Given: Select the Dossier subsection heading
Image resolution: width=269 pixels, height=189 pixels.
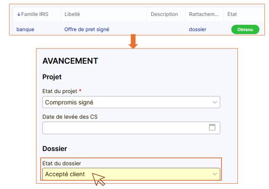Looking at the screenshot, I should (x=55, y=148).
